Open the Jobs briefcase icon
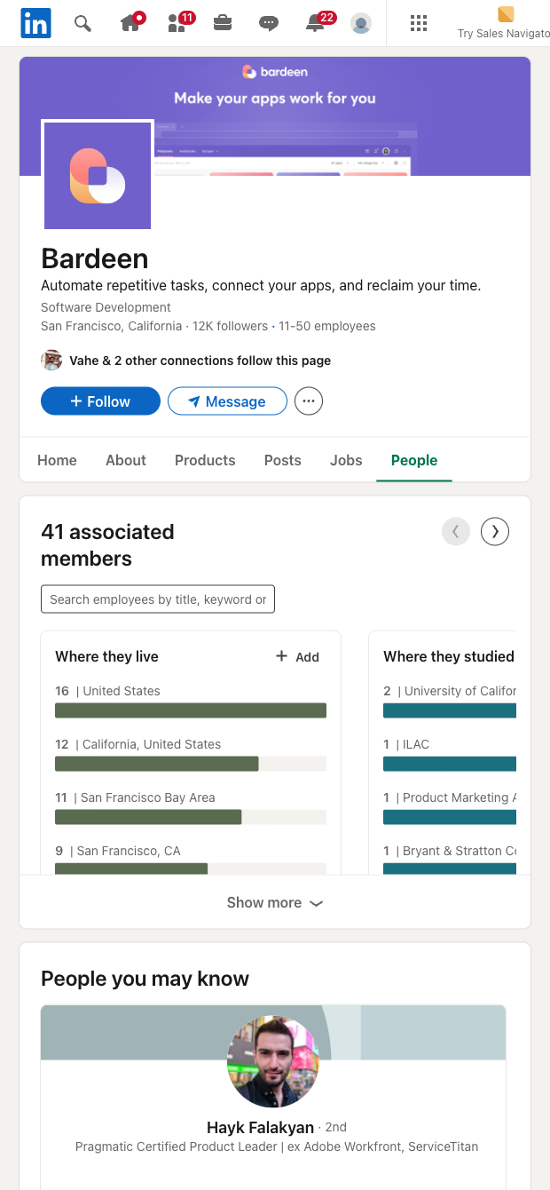550x1190 pixels. 223,23
